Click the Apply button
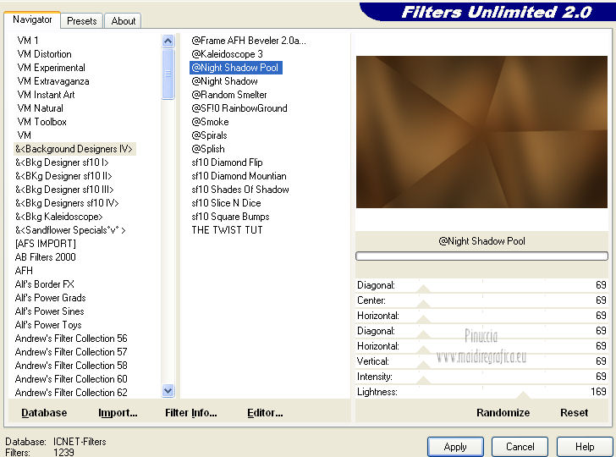Viewport: 616px width, 457px height. [x=455, y=447]
